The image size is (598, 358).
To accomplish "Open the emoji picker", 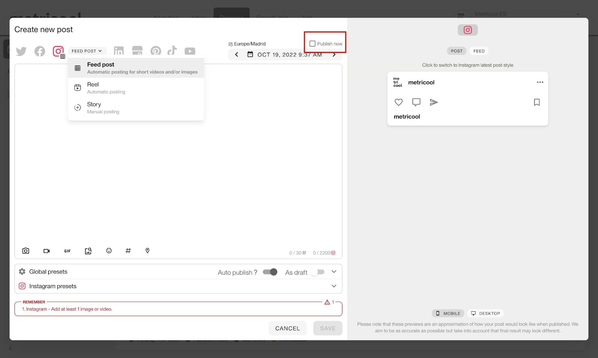I will [109, 251].
